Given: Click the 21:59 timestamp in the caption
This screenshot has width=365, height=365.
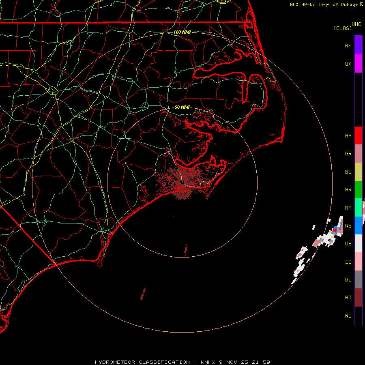Looking at the screenshot, I should [x=262, y=362].
